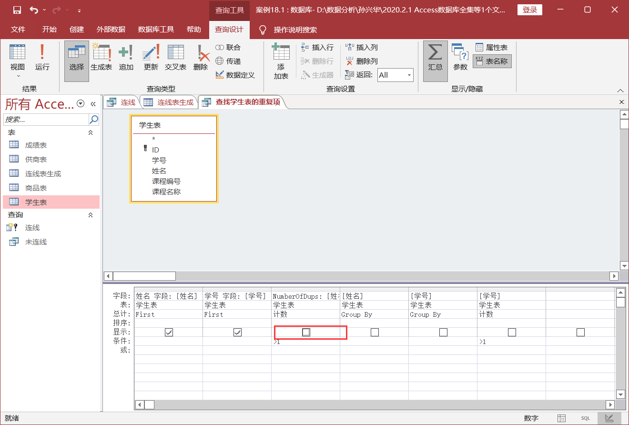Click the grid's horizontal scroll right arrow
This screenshot has width=629, height=425.
coord(610,405)
